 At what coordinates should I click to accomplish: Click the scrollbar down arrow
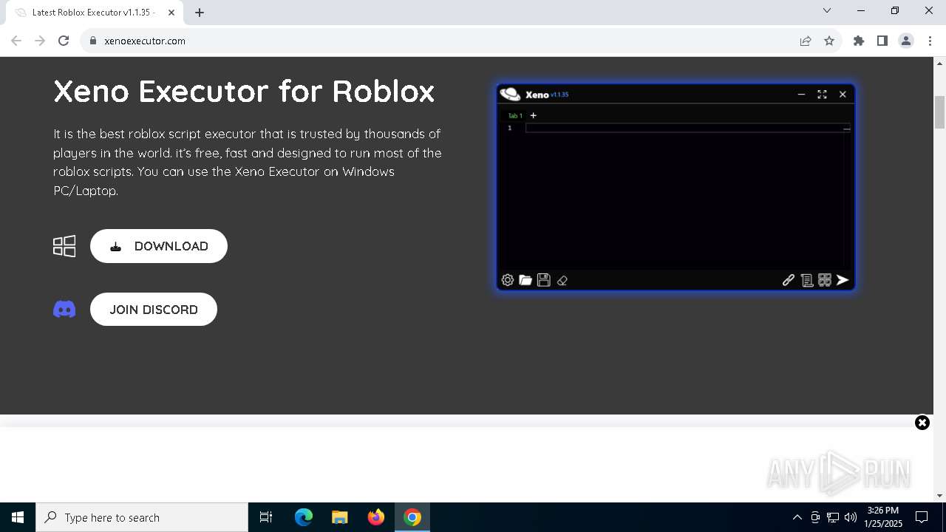[x=940, y=496]
